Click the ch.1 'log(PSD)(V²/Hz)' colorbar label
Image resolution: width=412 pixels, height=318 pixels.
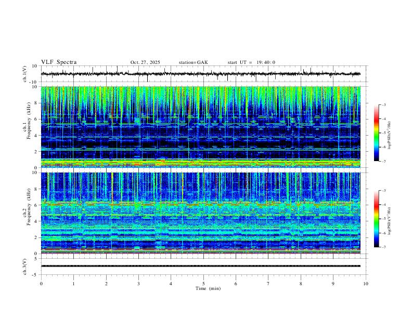coord(390,135)
